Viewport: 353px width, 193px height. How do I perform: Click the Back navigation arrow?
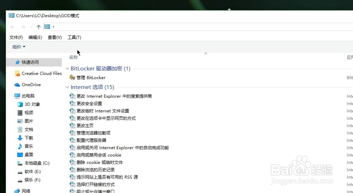(x=13, y=27)
